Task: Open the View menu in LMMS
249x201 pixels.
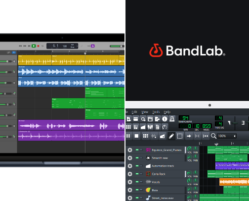Action: (x=145, y=112)
